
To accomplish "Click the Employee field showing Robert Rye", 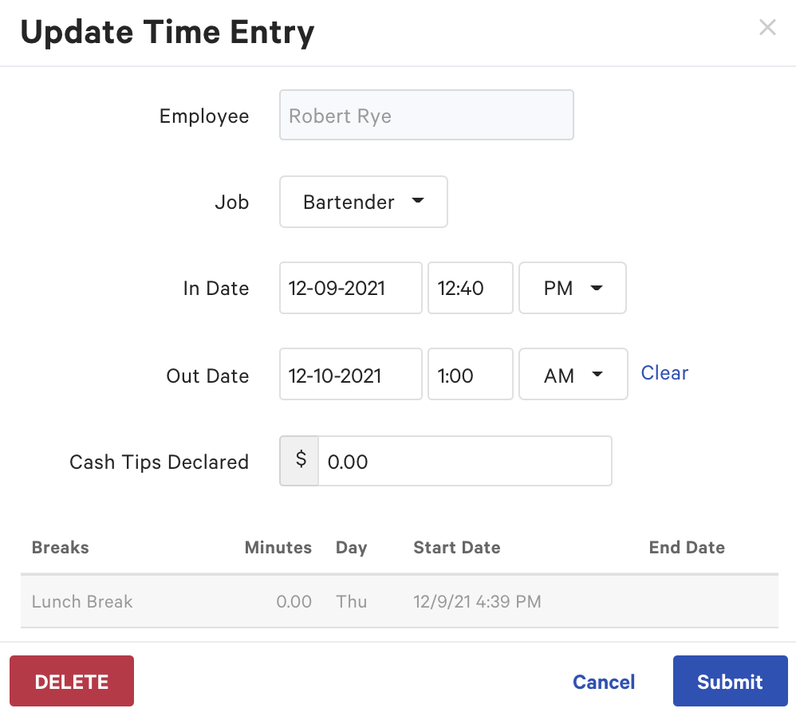I will [x=426, y=115].
